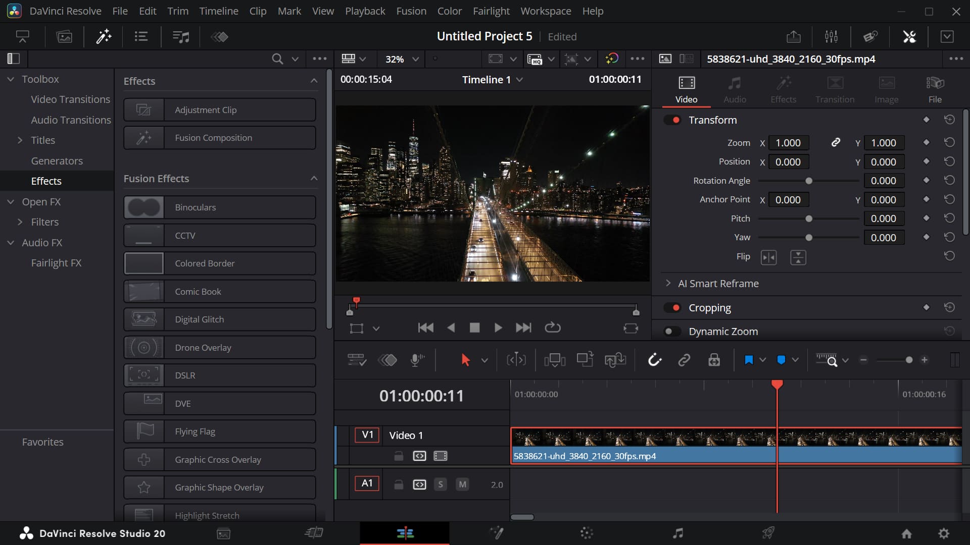Screen dimensions: 970x545
Task: Select the Selection Mode arrow tool
Action: (465, 360)
